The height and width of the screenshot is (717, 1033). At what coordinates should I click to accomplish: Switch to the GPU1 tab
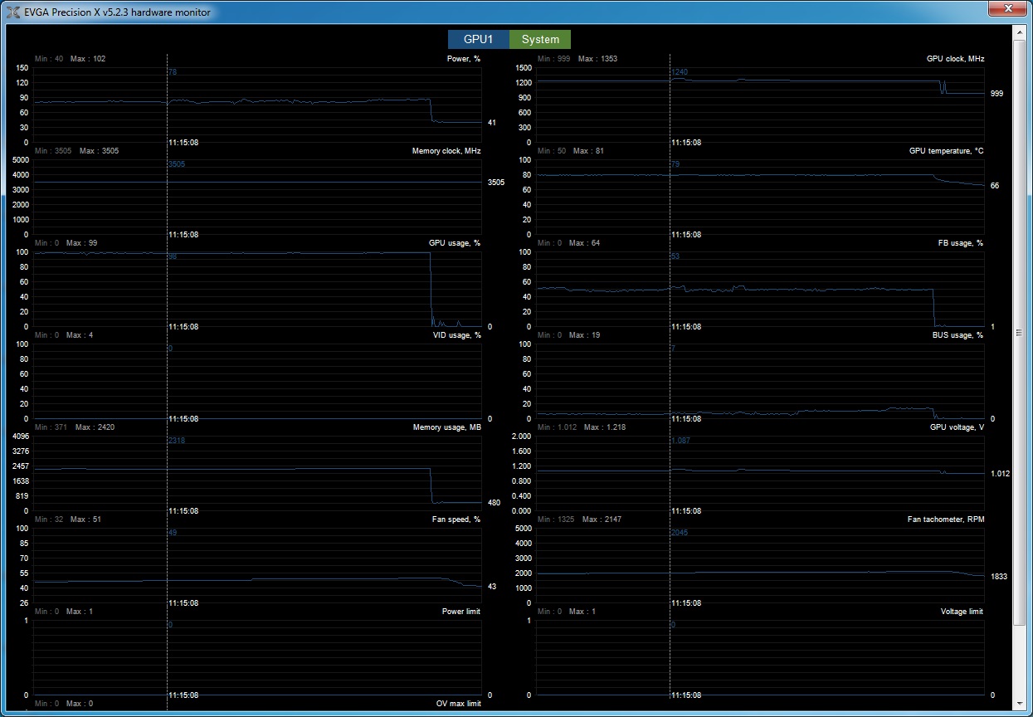(x=479, y=39)
